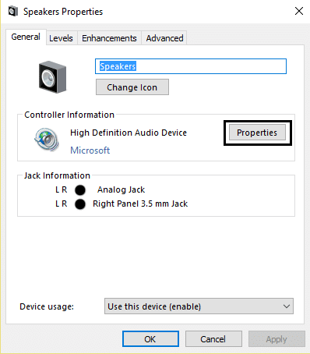310x354 pixels.
Task: Click the Microsoft manufacturer link
Action: click(90, 150)
